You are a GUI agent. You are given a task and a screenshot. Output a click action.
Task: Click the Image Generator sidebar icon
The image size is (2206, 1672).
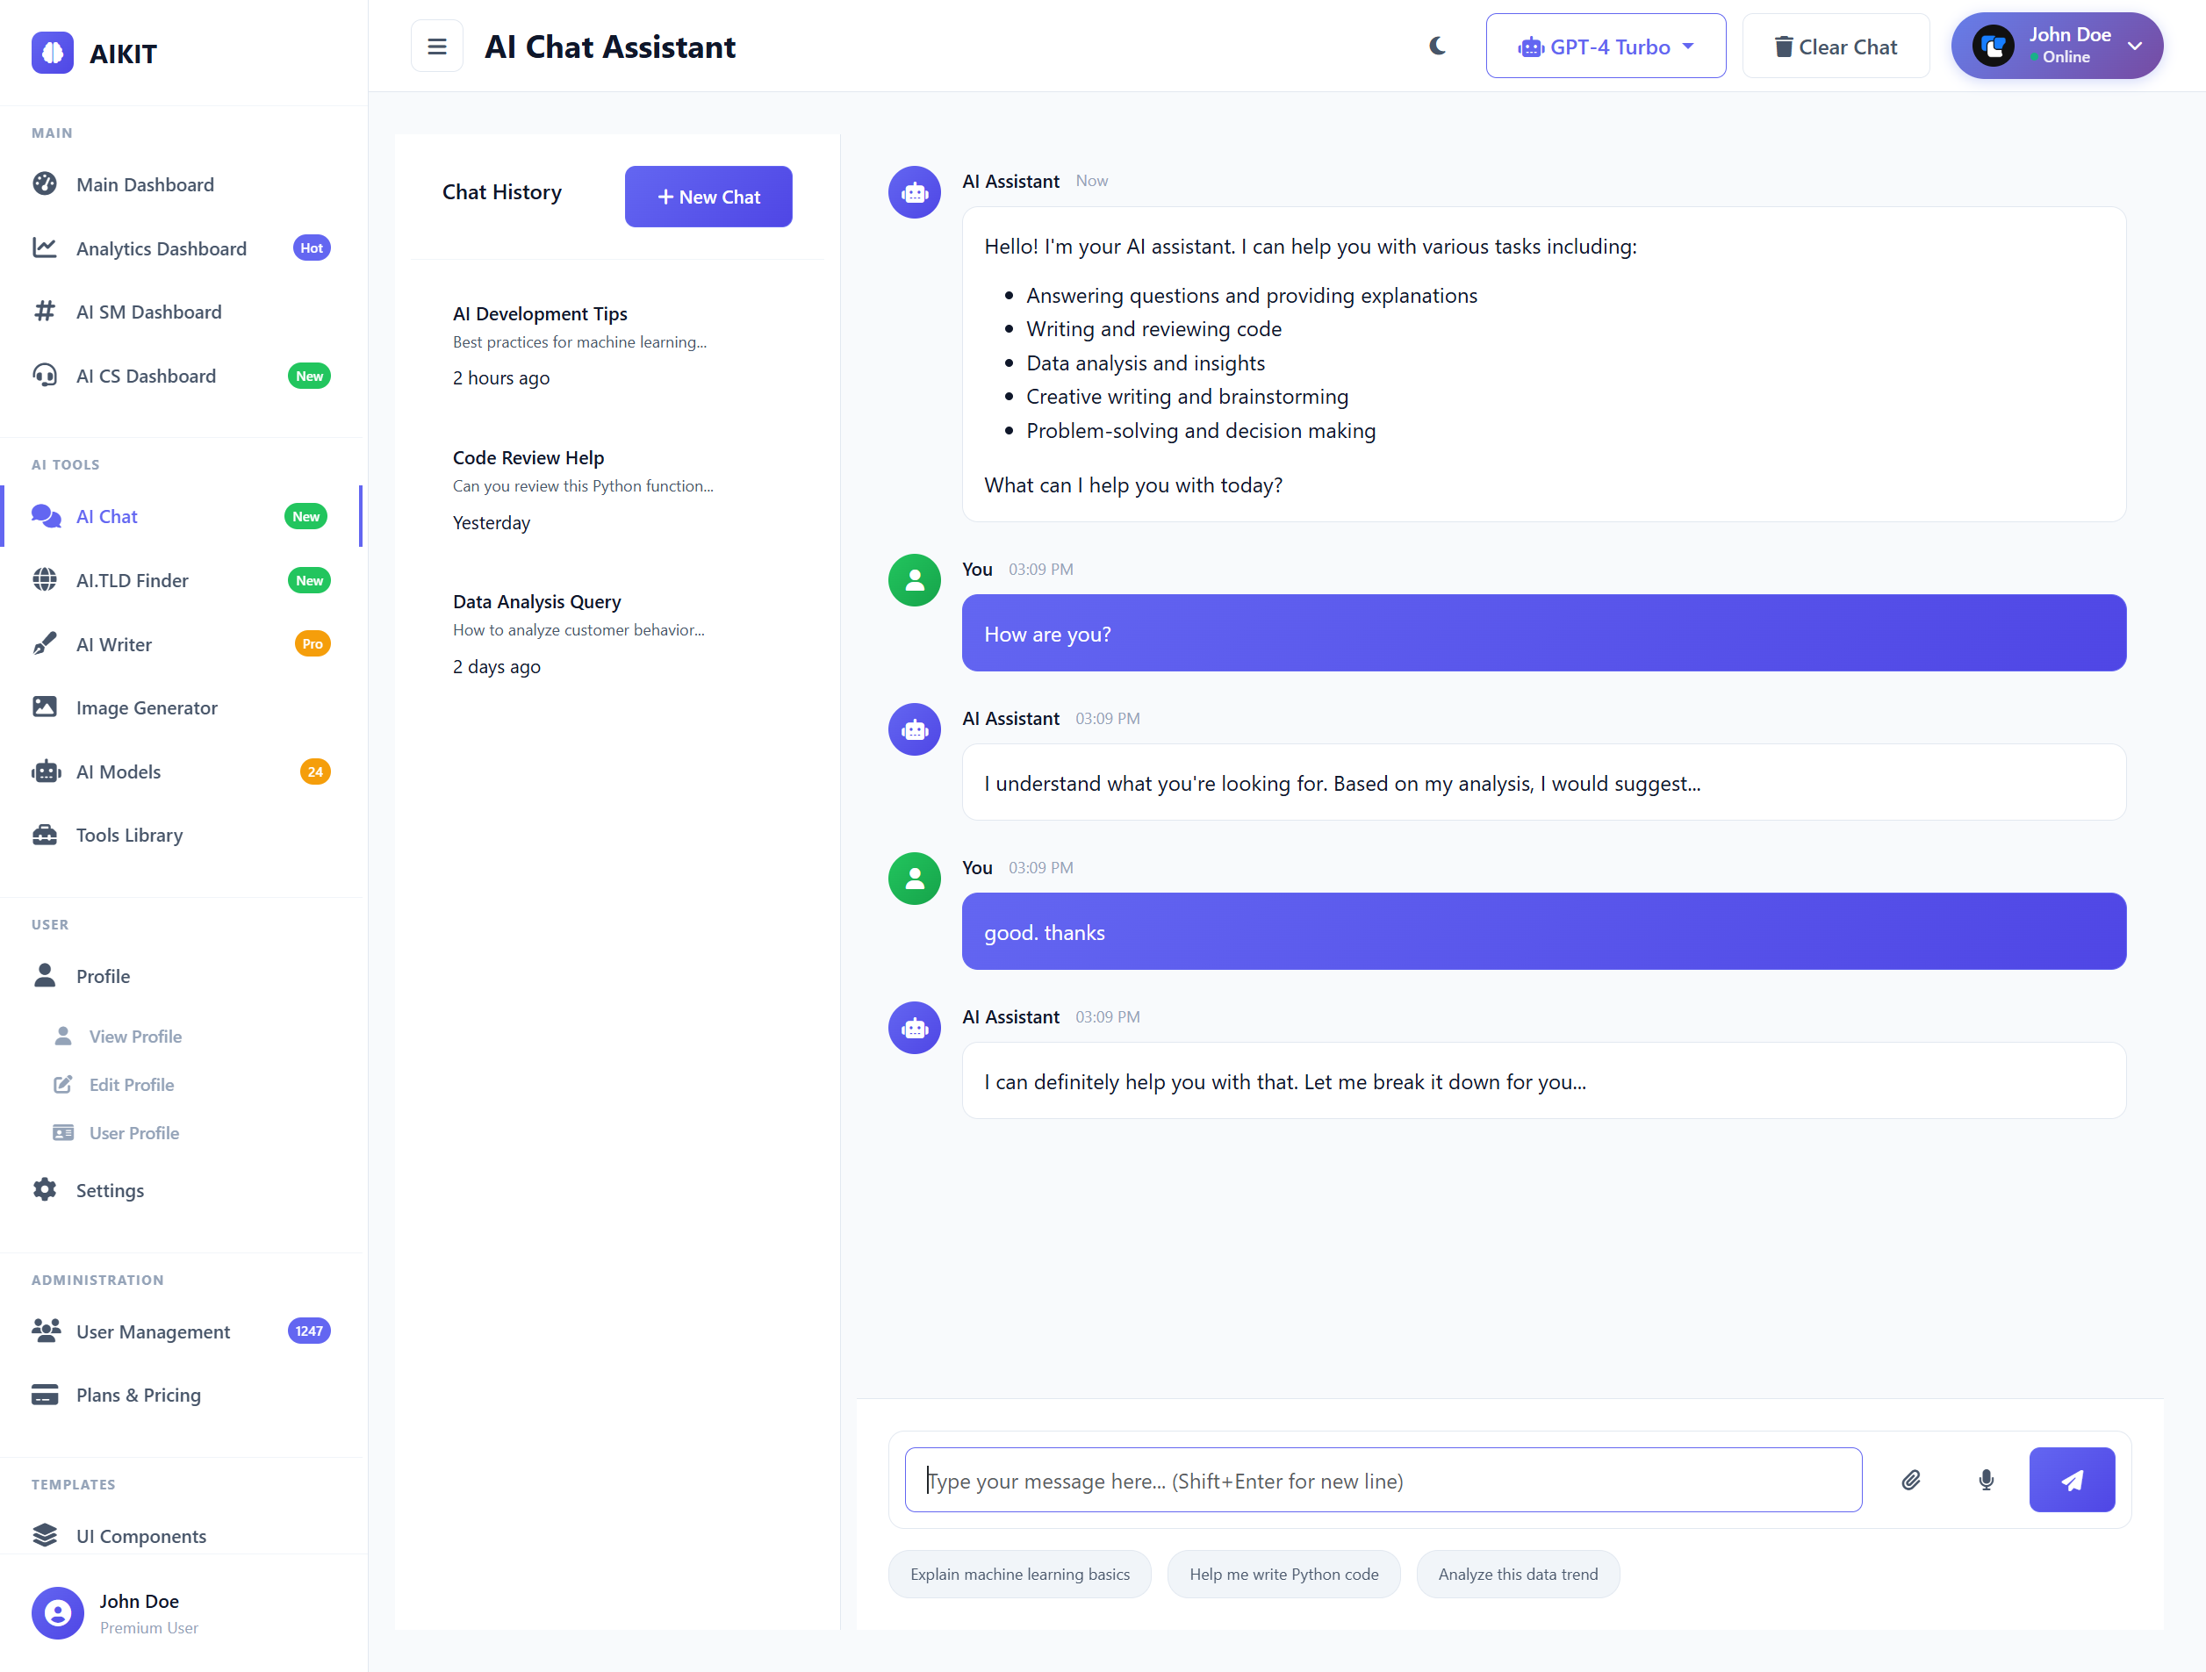(45, 707)
